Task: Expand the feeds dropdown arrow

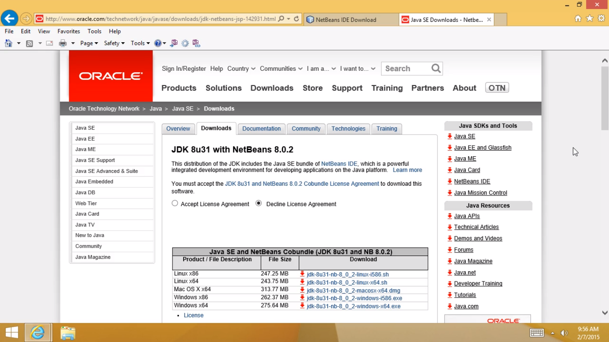Action: (x=40, y=43)
